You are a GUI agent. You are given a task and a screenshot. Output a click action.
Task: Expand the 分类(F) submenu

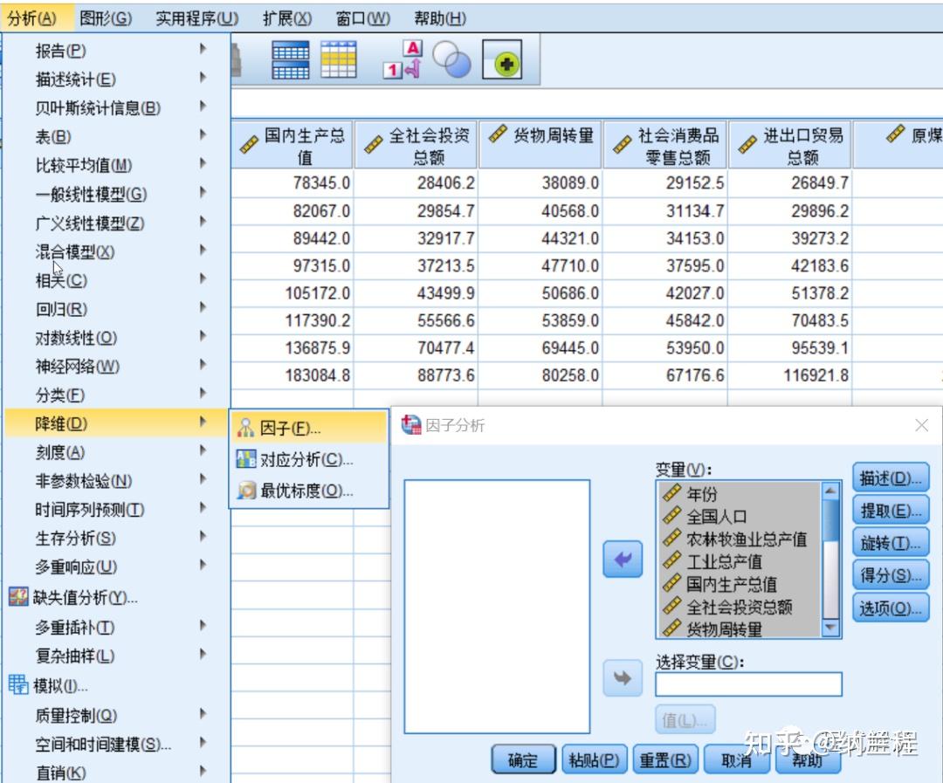116,395
